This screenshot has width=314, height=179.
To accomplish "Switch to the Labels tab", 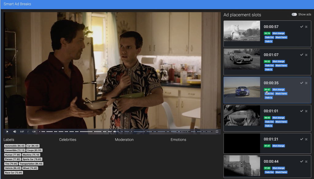I will 9,139.
